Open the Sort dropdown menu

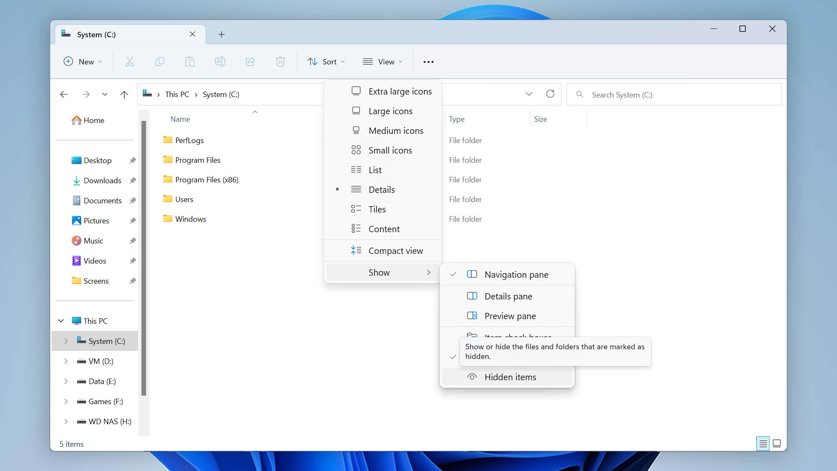(x=326, y=62)
